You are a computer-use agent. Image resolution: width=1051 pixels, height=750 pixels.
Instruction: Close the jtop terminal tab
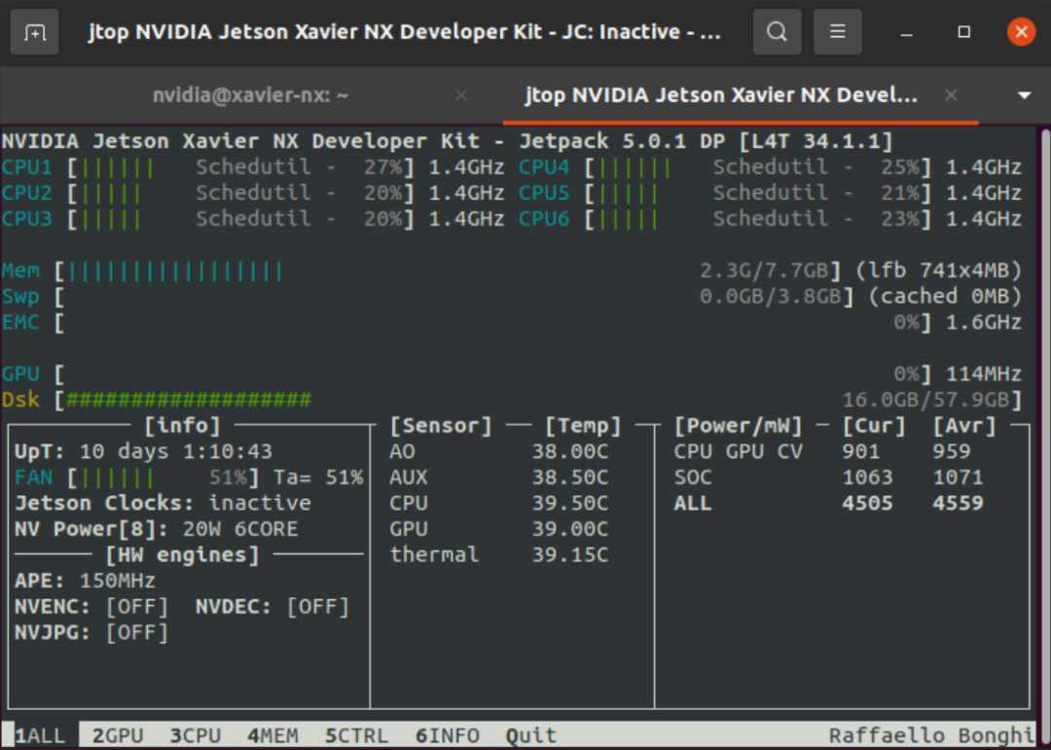tap(951, 95)
